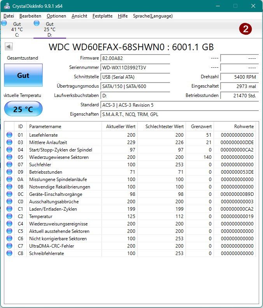Screen dimensions: 263x308
Task: Select the Temperatur parameter name
Action: pyautogui.click(x=40, y=216)
